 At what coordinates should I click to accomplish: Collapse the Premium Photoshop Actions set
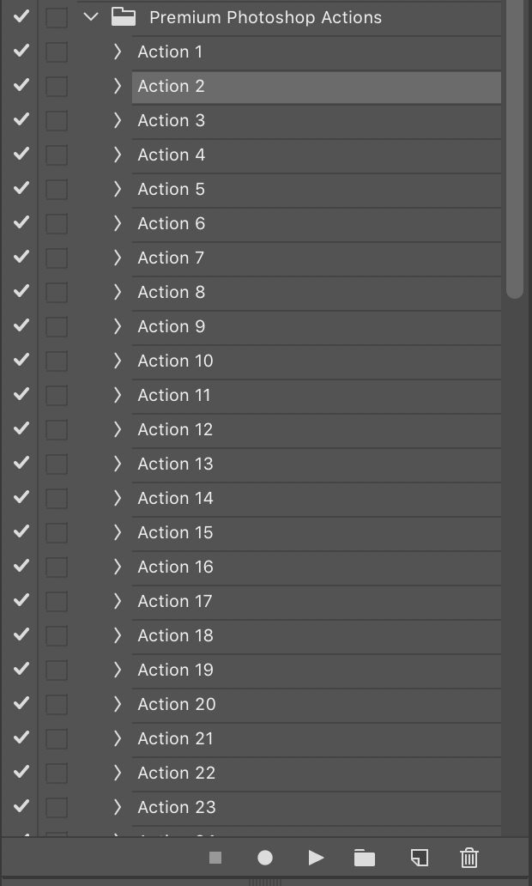coord(89,16)
